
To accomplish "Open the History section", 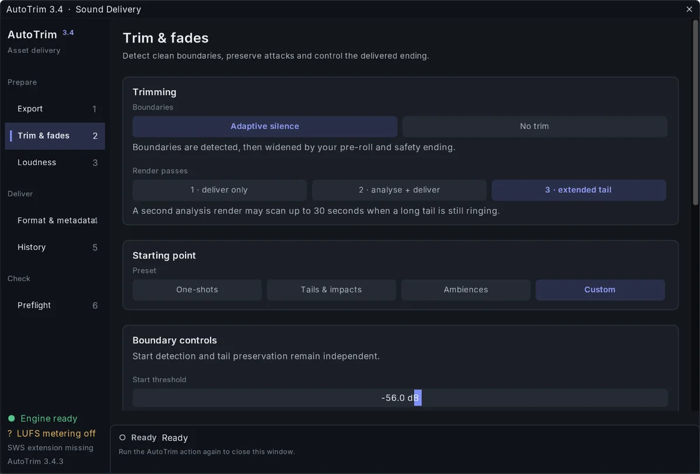I will coord(55,247).
